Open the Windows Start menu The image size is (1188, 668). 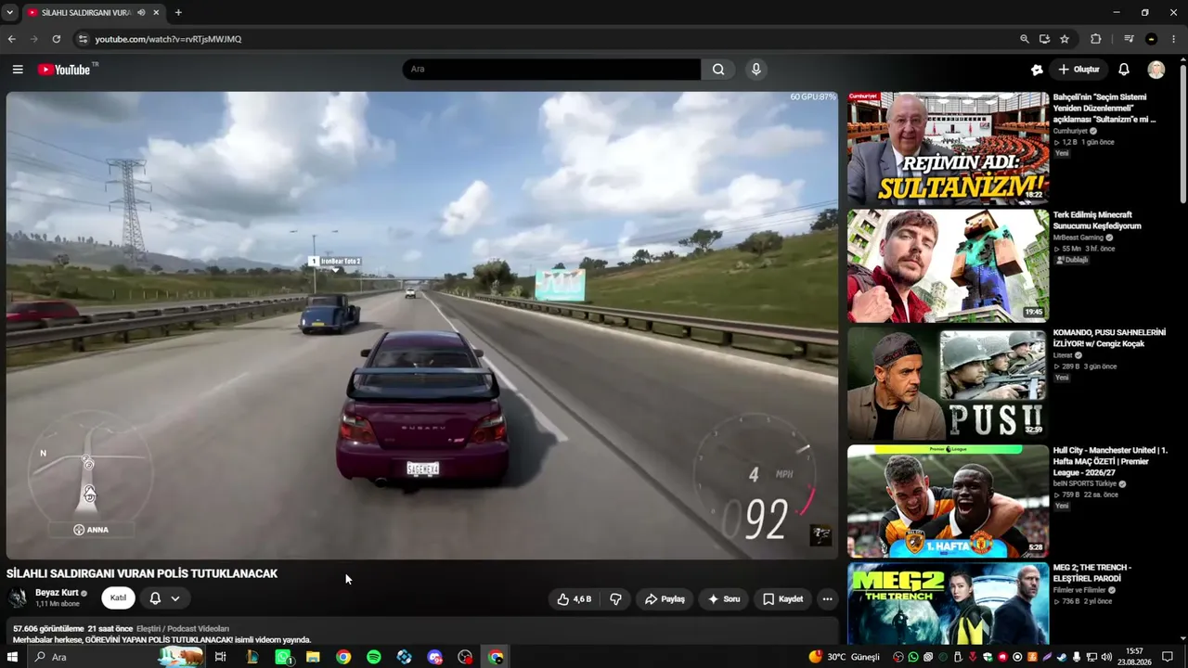(x=13, y=657)
